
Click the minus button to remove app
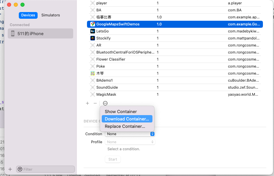95,103
